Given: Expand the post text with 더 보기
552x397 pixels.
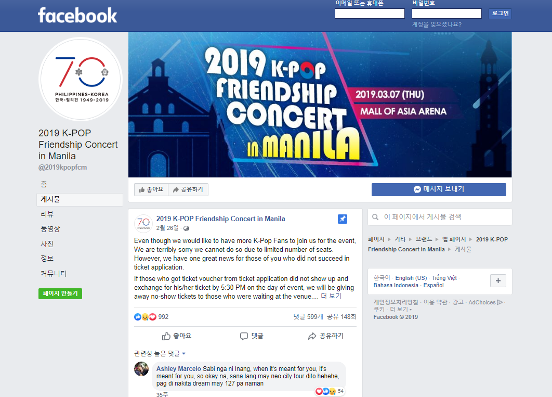Looking at the screenshot, I should tap(331, 296).
